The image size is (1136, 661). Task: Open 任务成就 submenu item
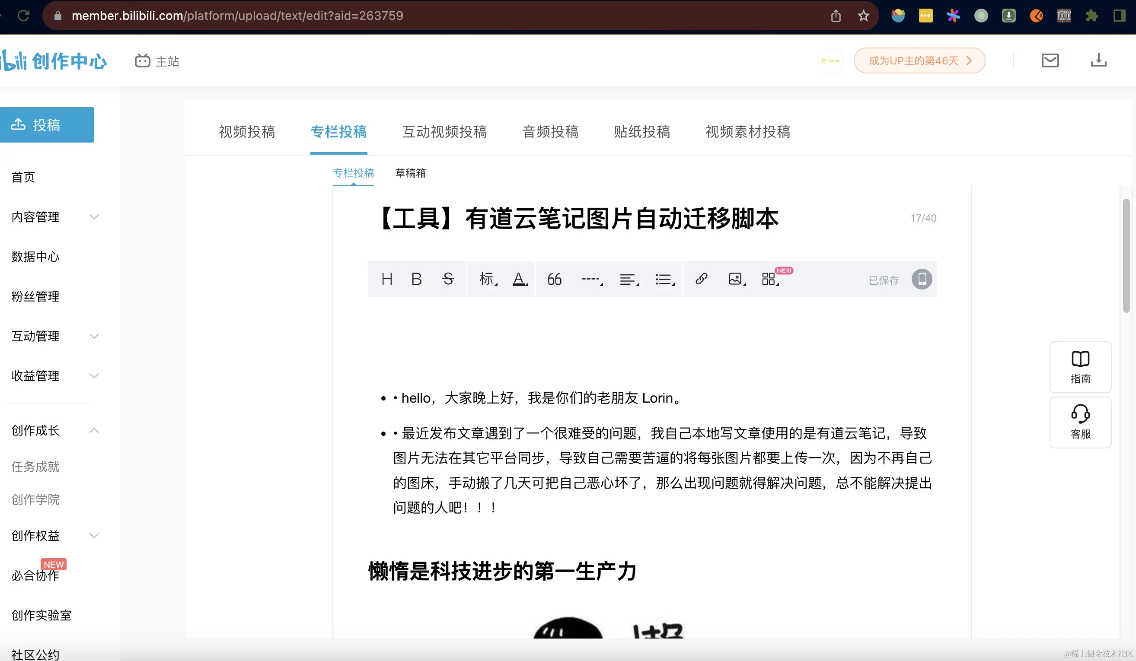[x=35, y=466]
